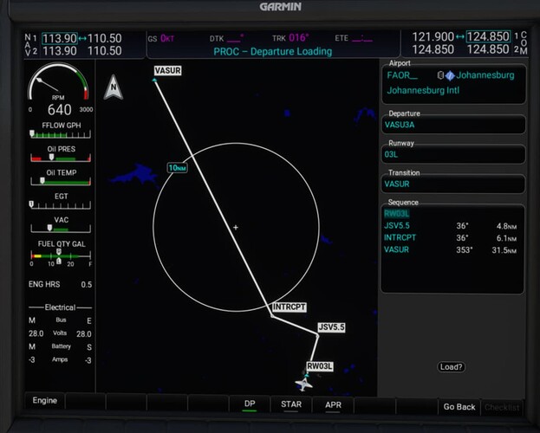The width and height of the screenshot is (540, 433).
Task: Click the Go Back softkey
Action: [x=459, y=406]
